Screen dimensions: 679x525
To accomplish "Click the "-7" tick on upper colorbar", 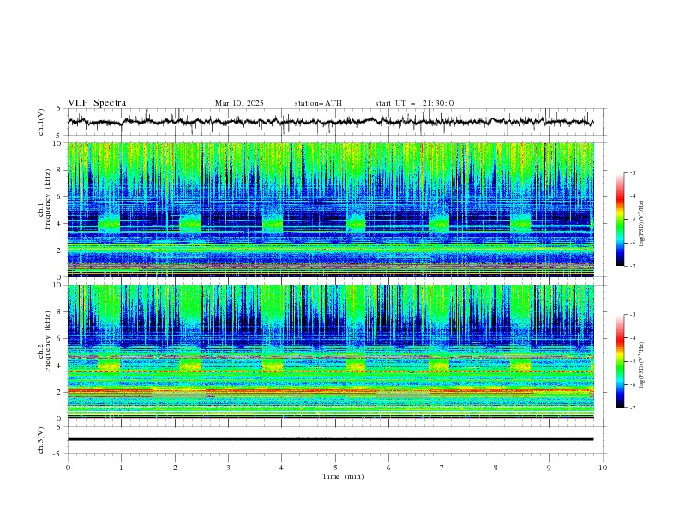I will click(x=632, y=266).
